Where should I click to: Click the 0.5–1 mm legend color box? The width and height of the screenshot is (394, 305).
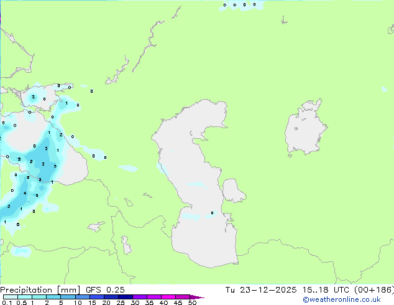[25, 297]
